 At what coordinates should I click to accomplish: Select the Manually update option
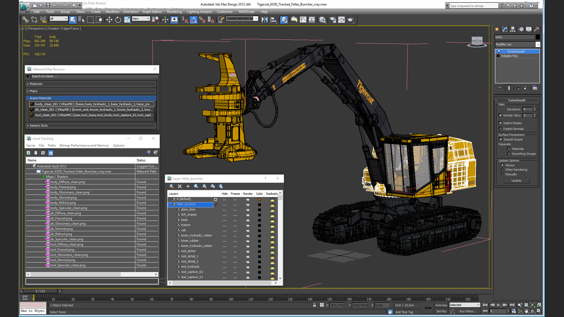pyautogui.click(x=502, y=174)
